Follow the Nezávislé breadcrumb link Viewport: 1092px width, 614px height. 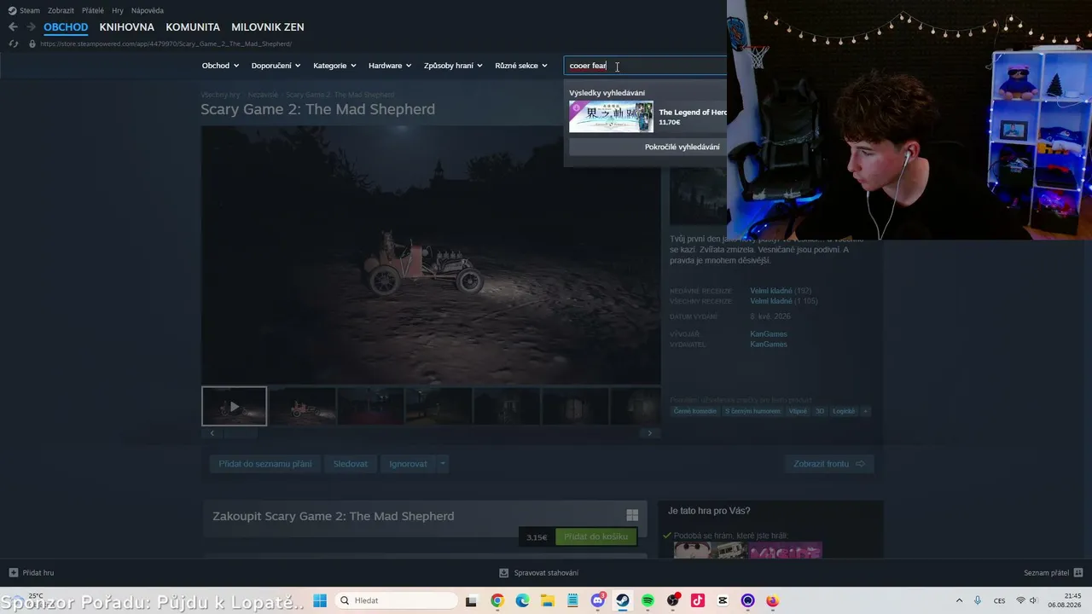[x=263, y=95]
